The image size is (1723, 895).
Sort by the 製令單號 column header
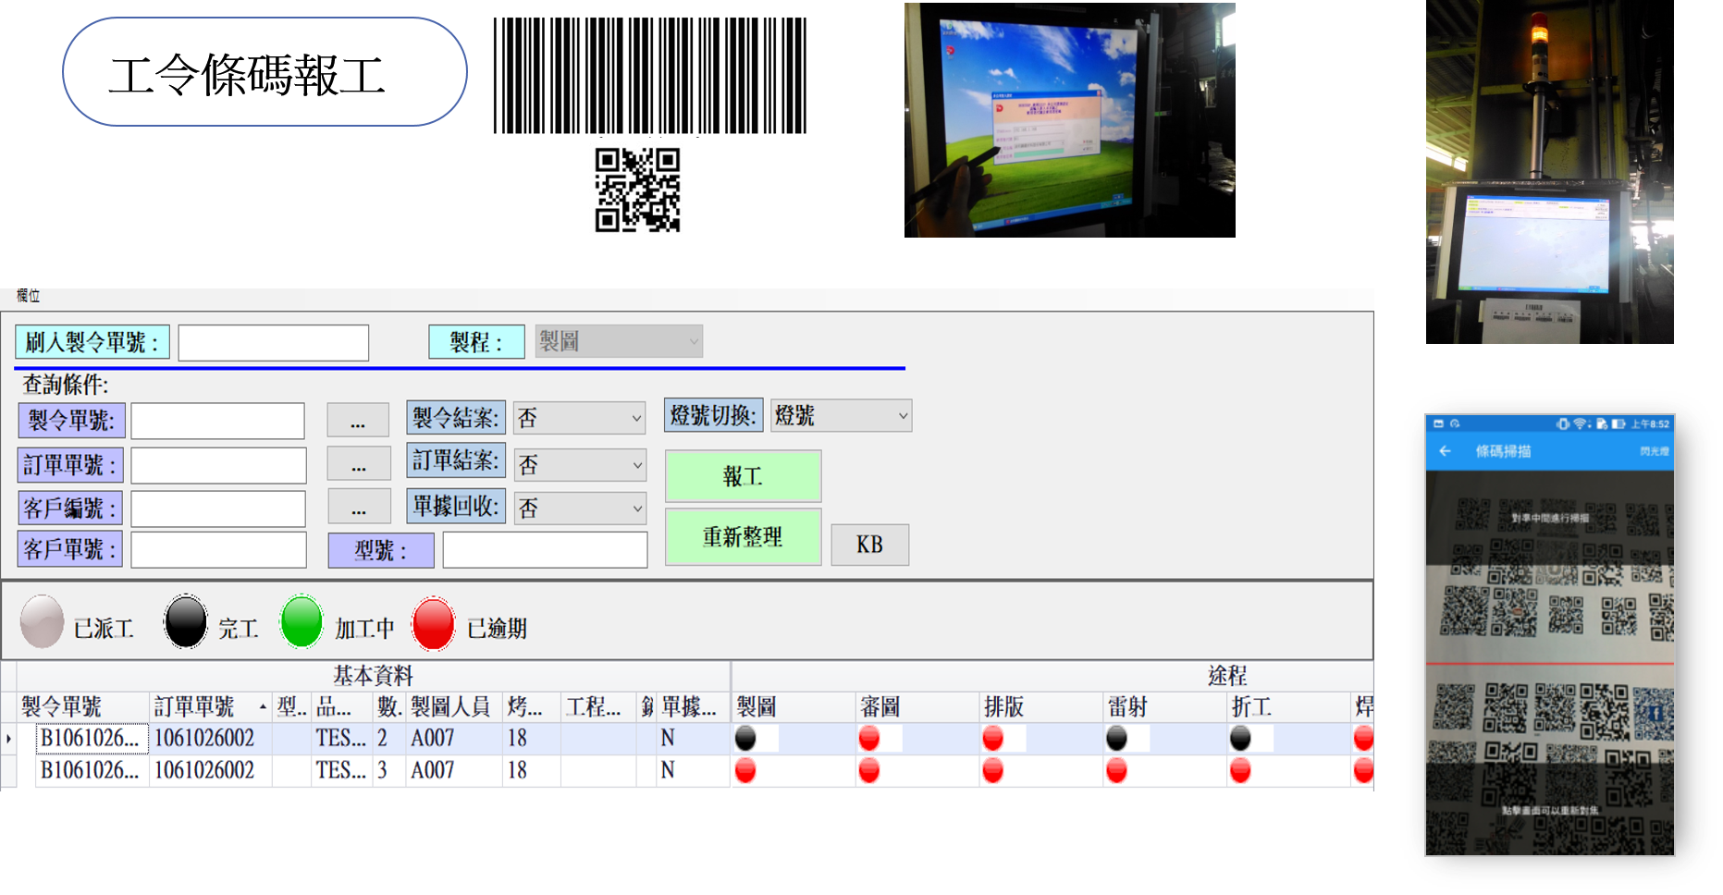tap(83, 707)
